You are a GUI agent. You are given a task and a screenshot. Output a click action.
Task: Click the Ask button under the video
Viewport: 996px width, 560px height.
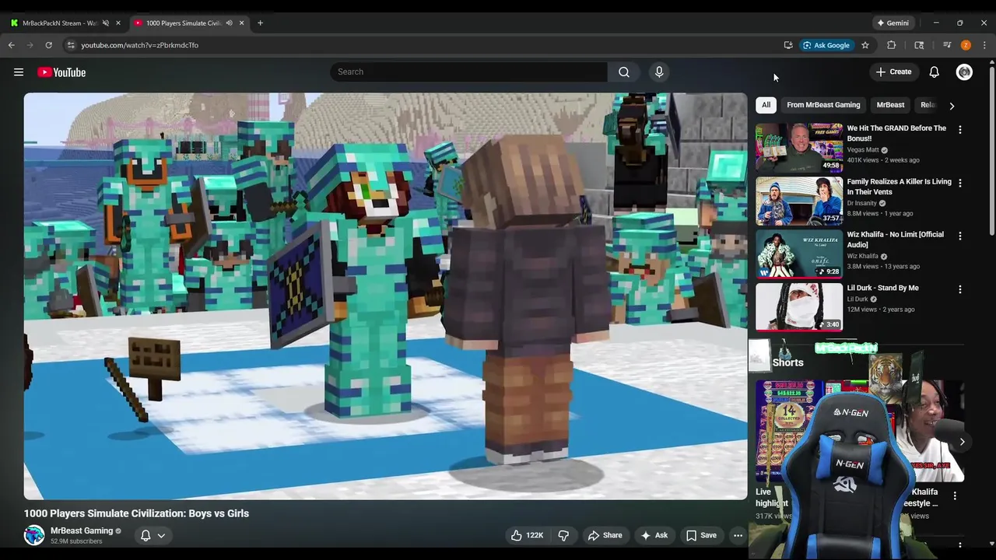coord(654,535)
